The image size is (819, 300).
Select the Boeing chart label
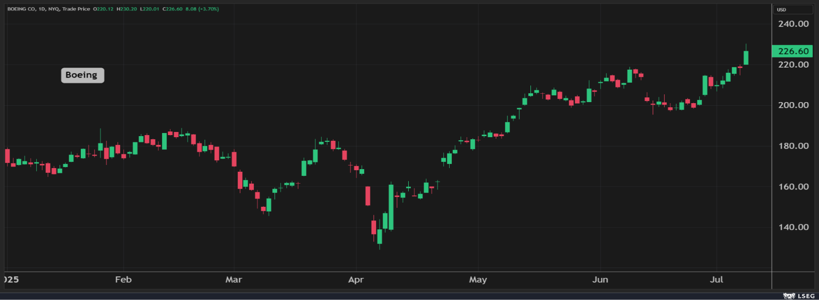point(82,75)
